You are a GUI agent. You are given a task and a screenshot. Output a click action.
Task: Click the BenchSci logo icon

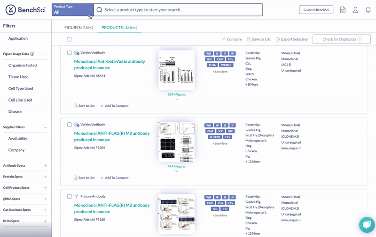10,10
